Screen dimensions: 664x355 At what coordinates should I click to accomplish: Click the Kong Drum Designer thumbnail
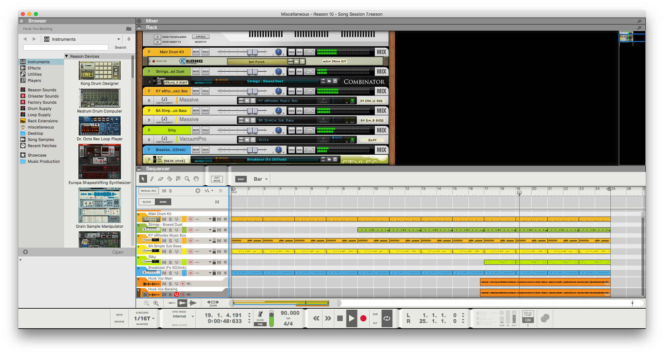(100, 70)
